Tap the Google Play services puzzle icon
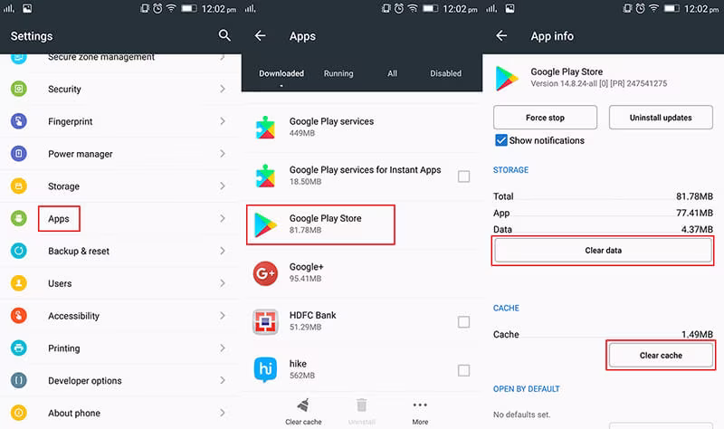The width and height of the screenshot is (724, 429). pos(265,128)
